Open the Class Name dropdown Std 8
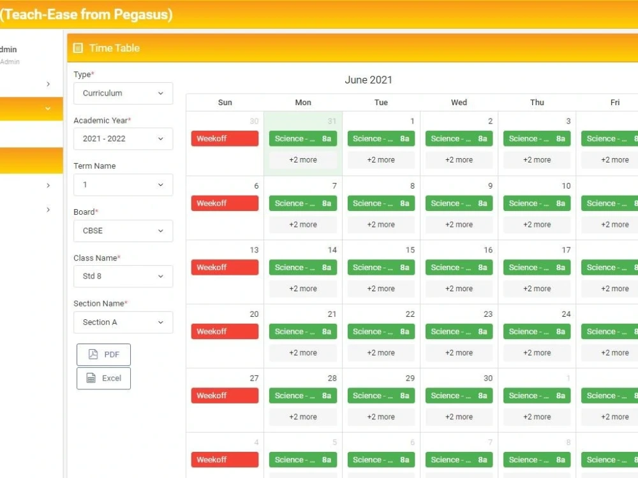Screen dimensions: 638x478 [x=123, y=276]
